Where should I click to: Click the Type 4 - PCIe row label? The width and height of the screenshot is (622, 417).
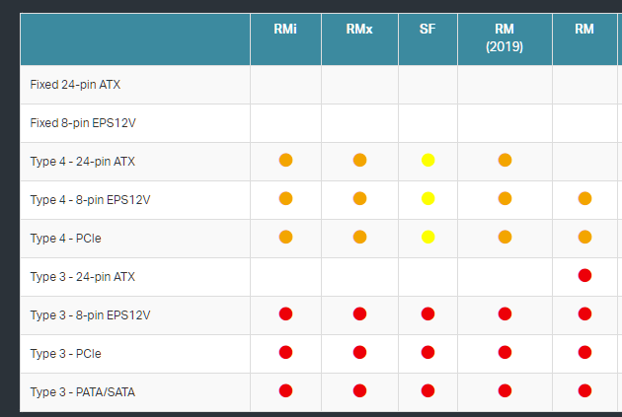click(66, 238)
